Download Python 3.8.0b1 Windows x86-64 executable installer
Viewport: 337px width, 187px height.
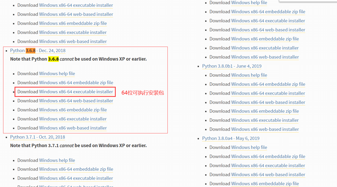point(268,93)
